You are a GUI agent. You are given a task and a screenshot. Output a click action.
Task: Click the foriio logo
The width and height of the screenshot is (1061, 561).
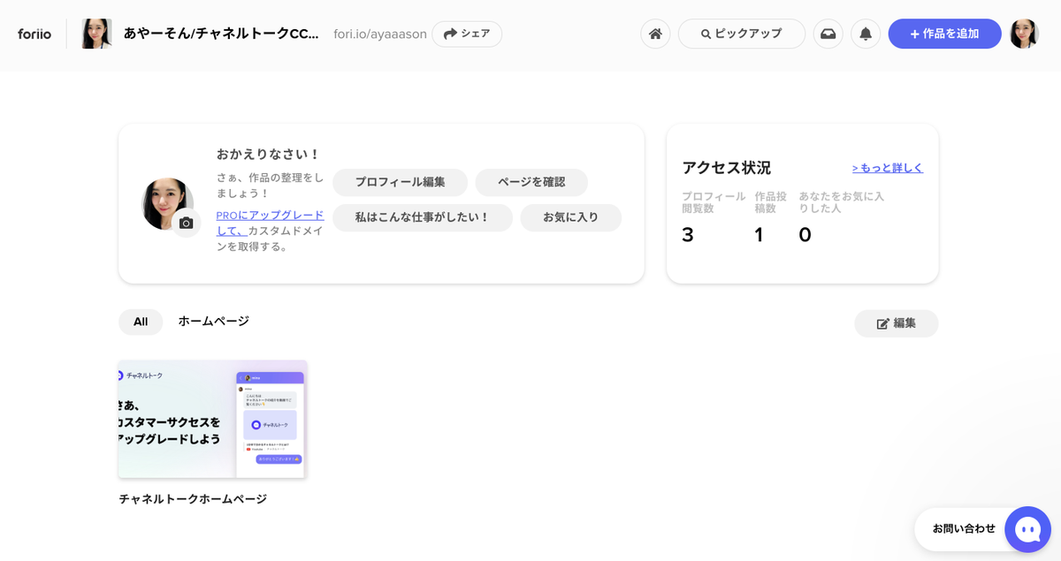(x=34, y=34)
